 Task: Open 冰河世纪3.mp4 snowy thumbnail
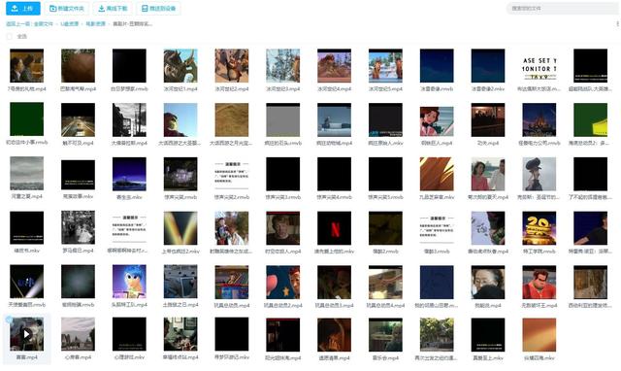(282, 66)
